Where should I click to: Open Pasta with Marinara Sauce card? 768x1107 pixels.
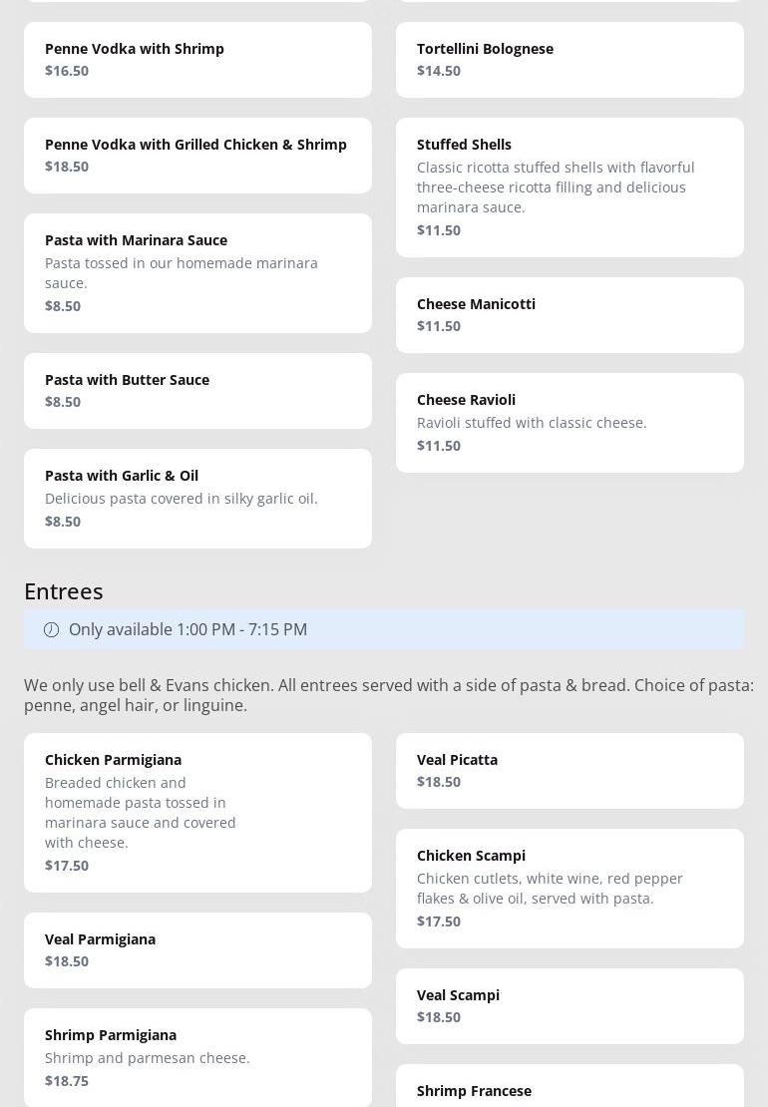(x=197, y=273)
